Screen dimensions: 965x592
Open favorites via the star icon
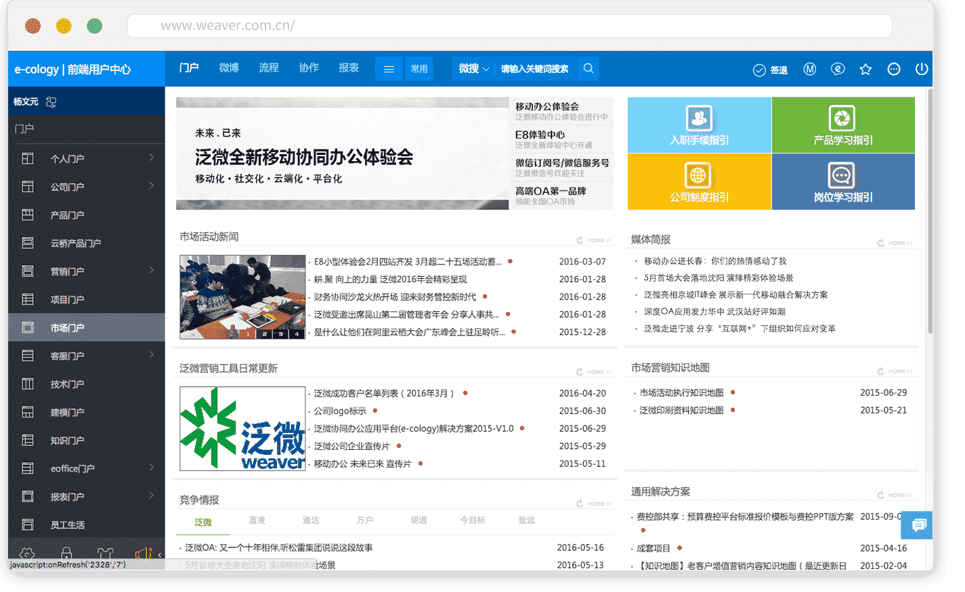coord(865,69)
